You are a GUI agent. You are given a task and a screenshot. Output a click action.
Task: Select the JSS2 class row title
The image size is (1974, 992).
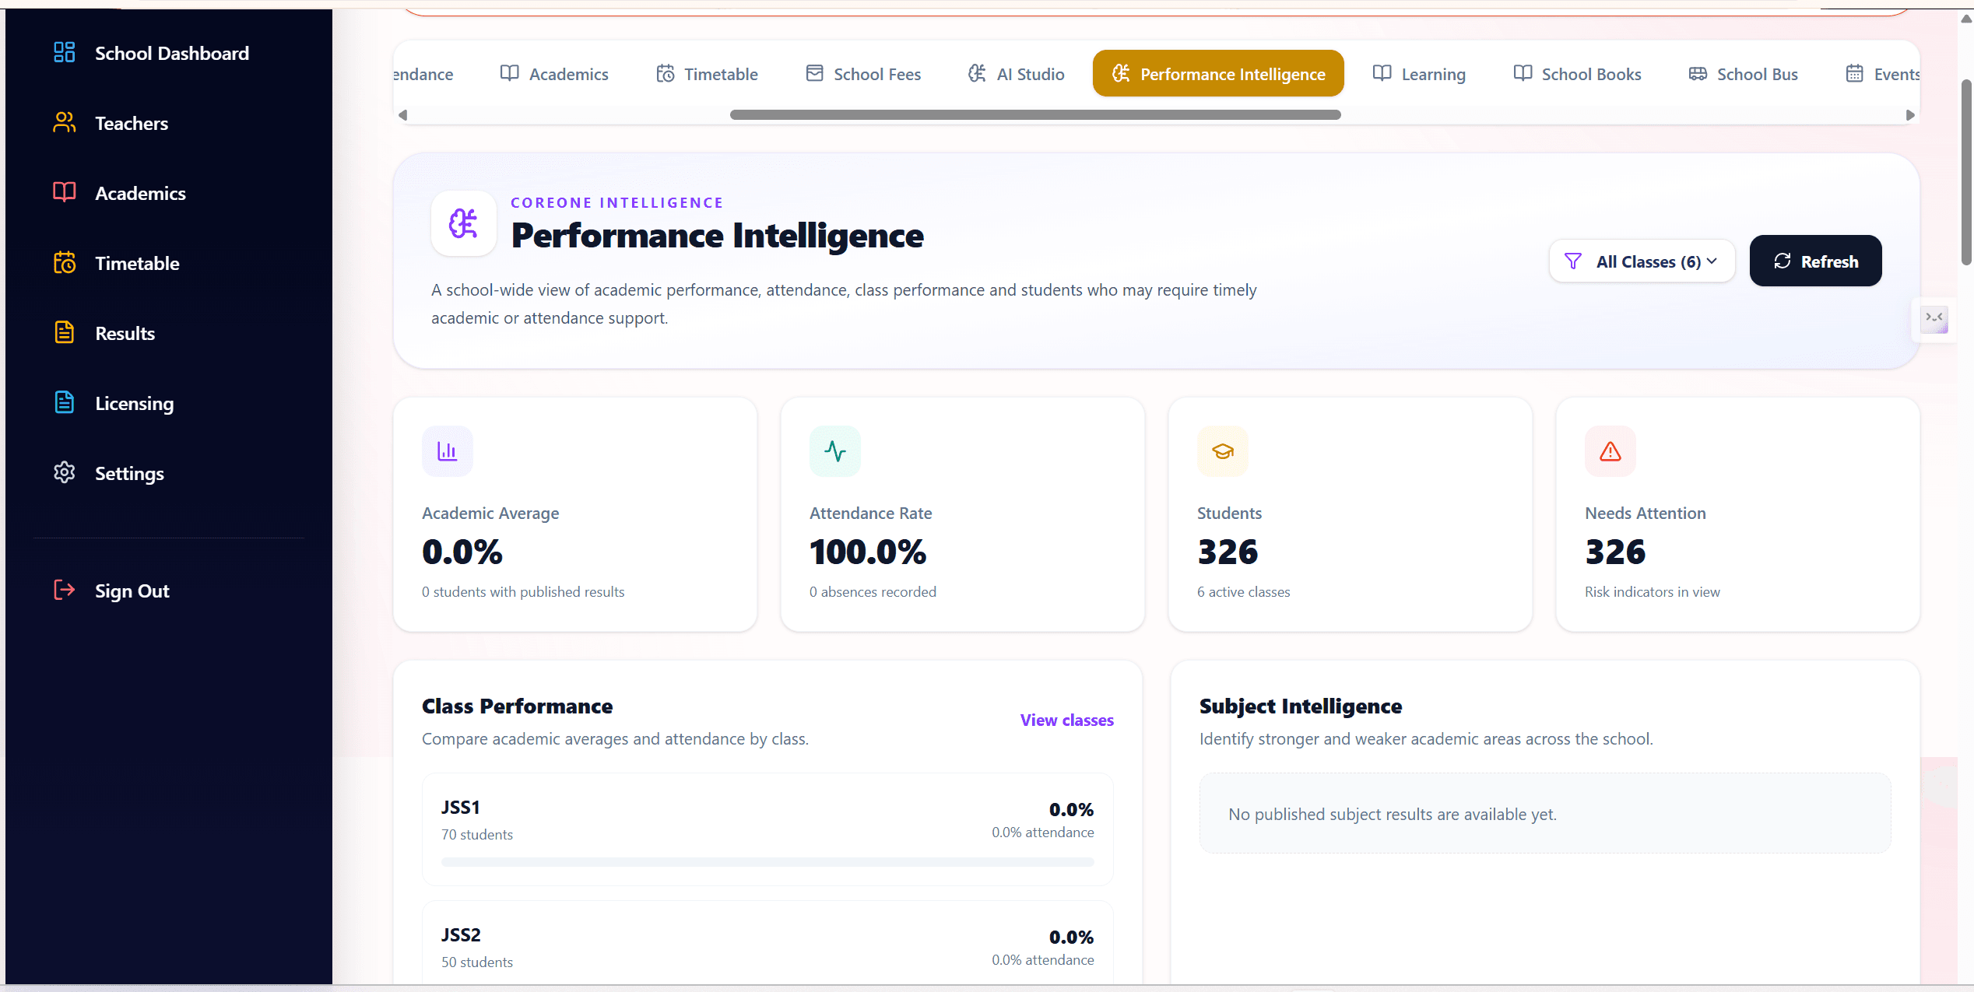click(x=461, y=935)
